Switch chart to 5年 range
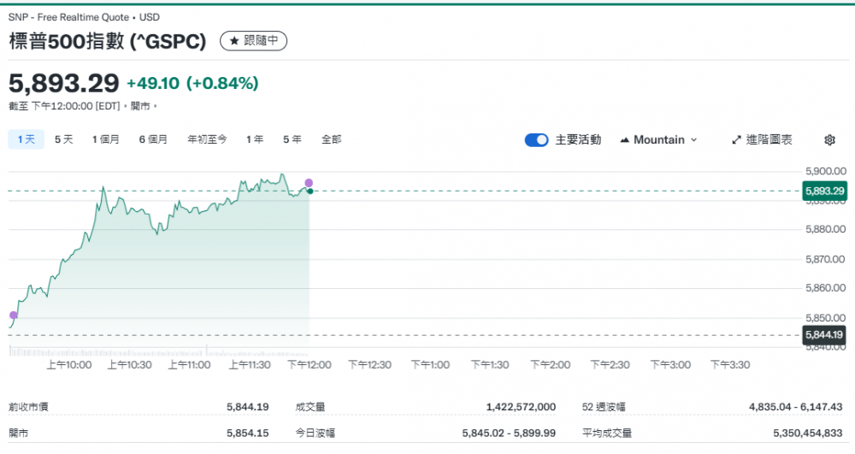Image resolution: width=855 pixels, height=454 pixels. 292,139
